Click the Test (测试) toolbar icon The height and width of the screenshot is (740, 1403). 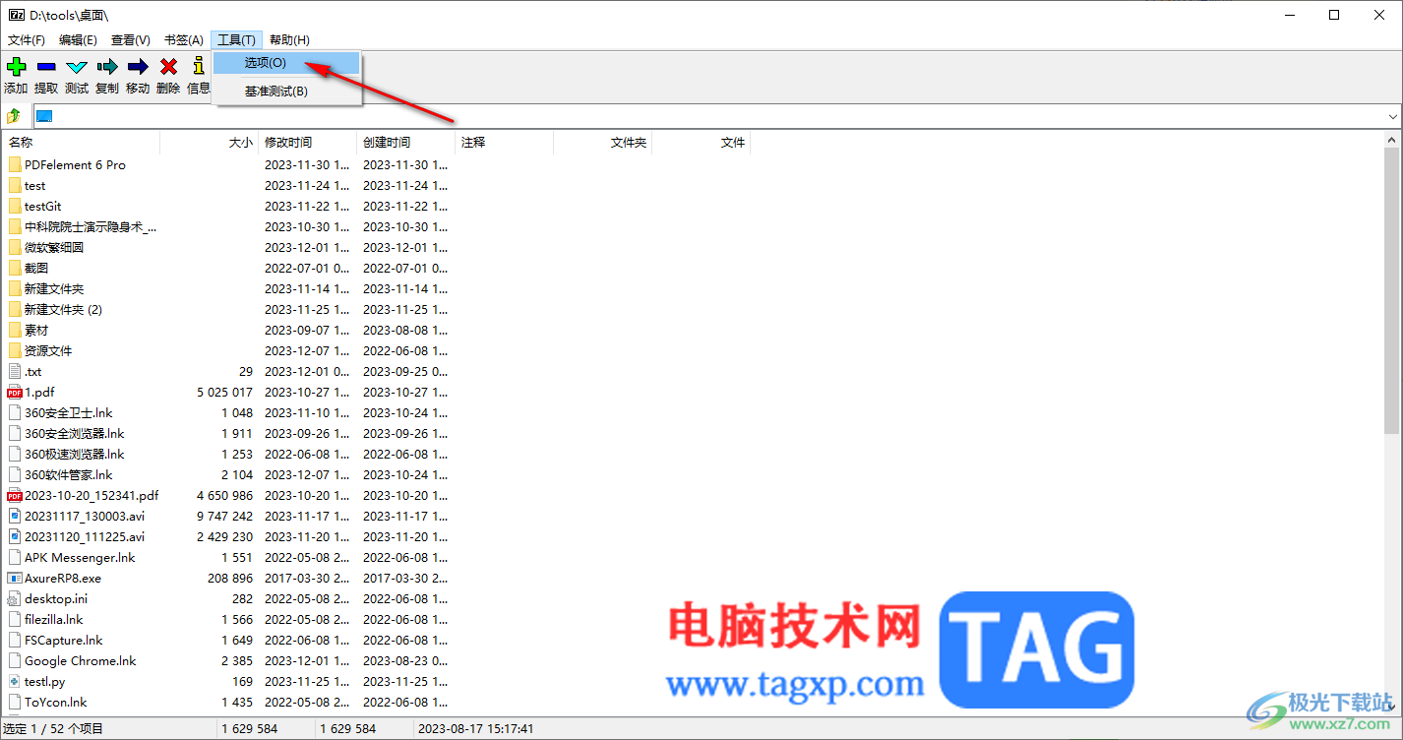coord(77,67)
